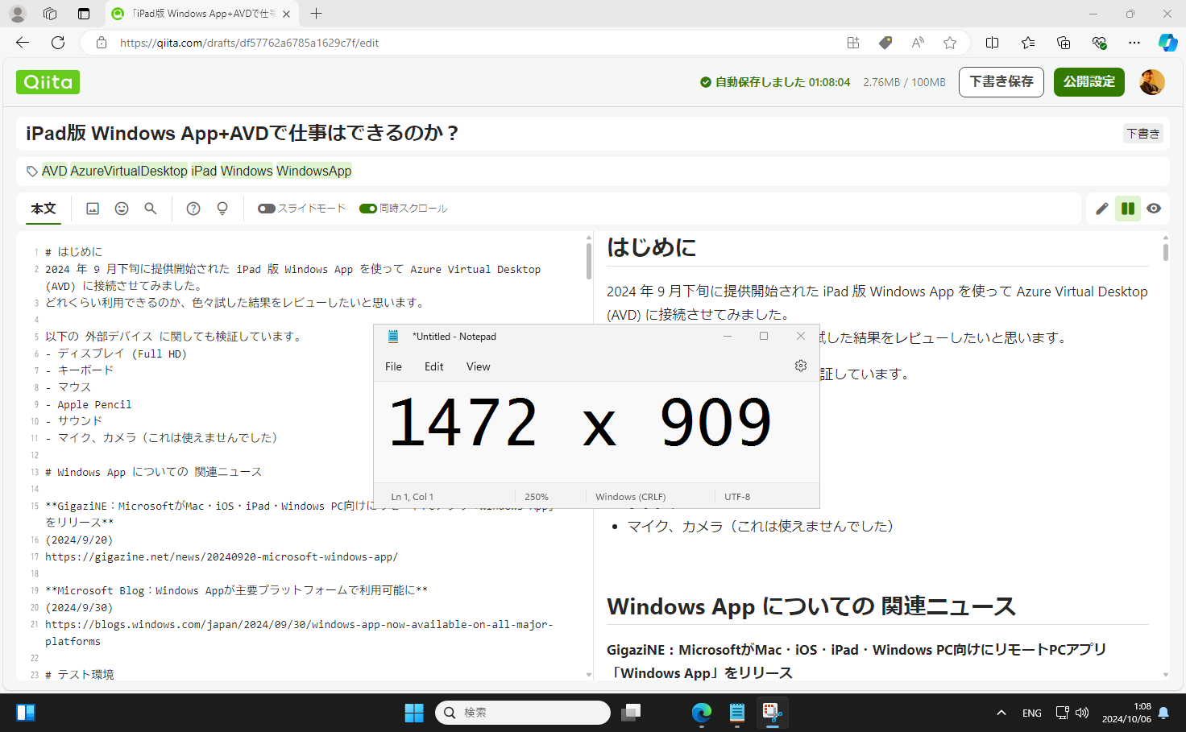Viewport: 1186px width, 732px height.
Task: Open the emoji picker in the Qiita editor
Action: tap(121, 208)
